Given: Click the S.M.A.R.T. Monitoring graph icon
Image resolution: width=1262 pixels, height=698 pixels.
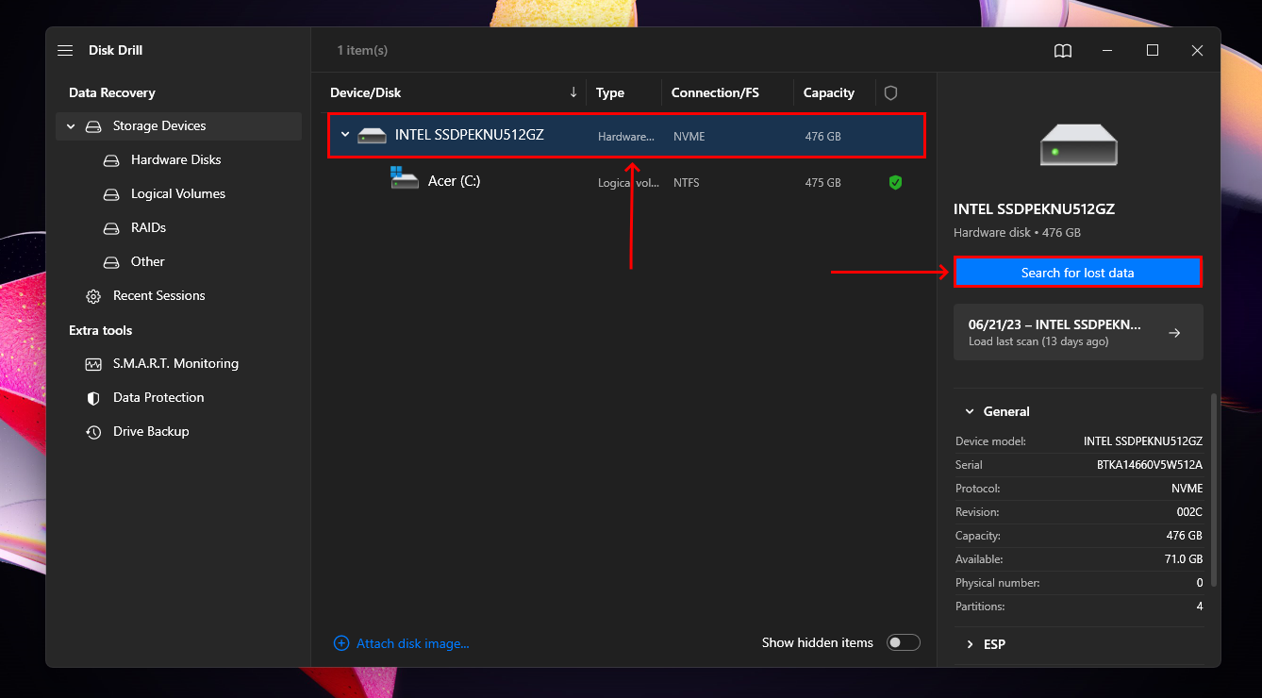Looking at the screenshot, I should point(93,364).
